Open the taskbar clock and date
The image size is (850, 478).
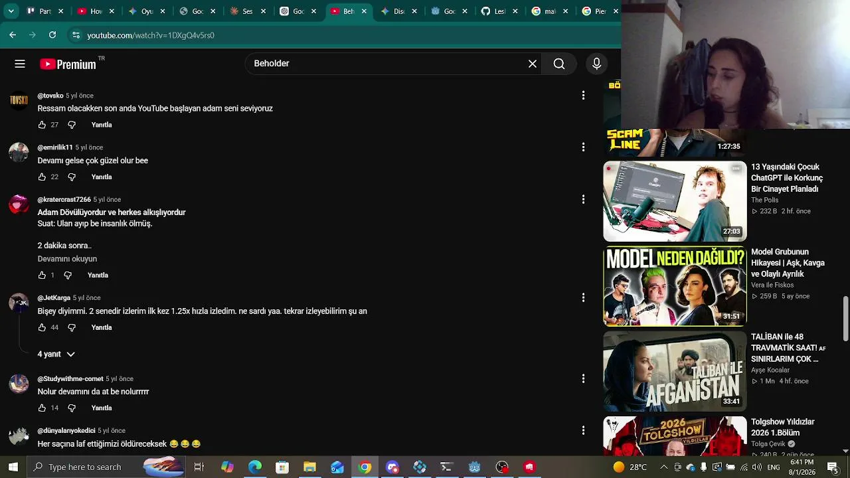coord(802,467)
